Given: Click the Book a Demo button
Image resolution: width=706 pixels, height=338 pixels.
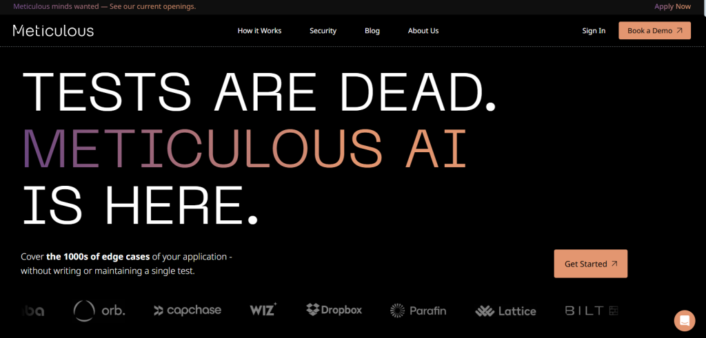Looking at the screenshot, I should [x=654, y=30].
